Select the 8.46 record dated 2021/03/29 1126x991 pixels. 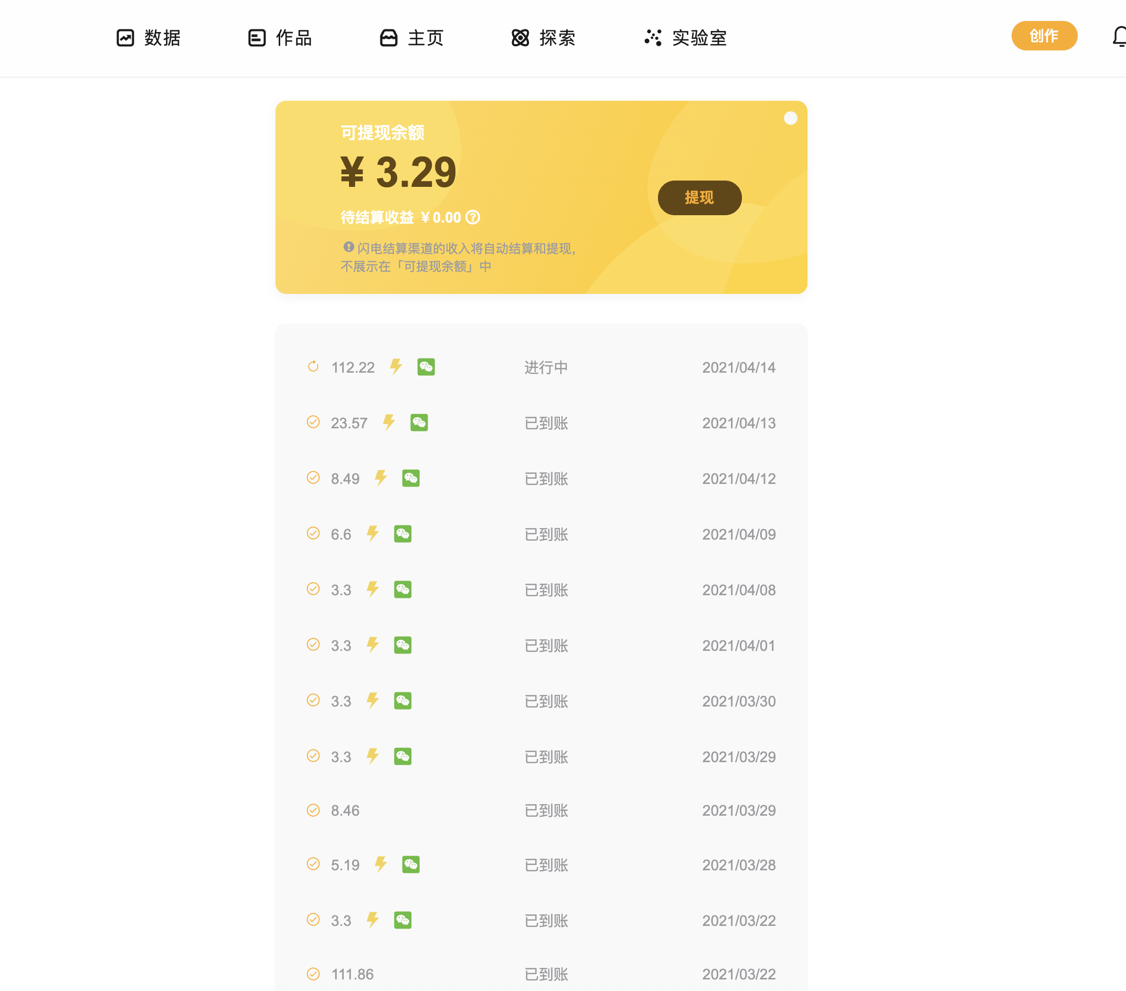point(345,810)
